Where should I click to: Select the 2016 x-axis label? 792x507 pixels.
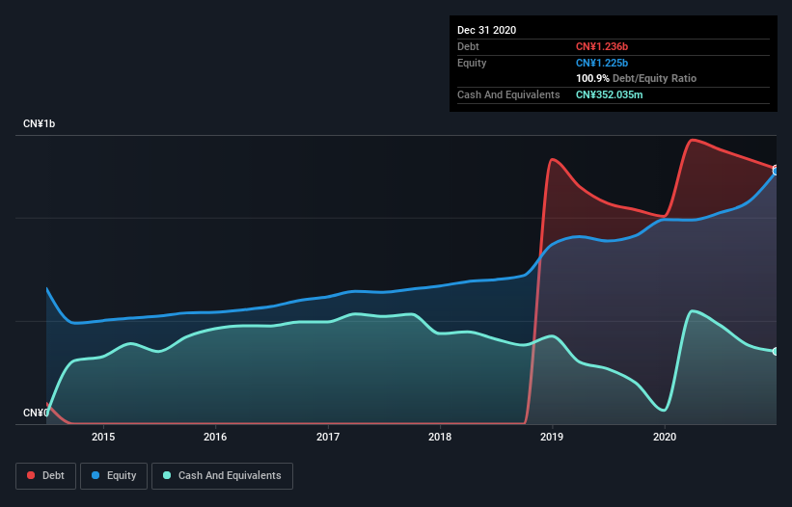pyautogui.click(x=215, y=437)
